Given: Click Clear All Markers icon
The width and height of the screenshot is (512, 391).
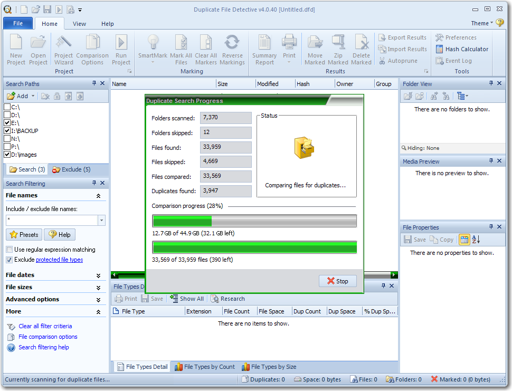Looking at the screenshot, I should click(206, 50).
